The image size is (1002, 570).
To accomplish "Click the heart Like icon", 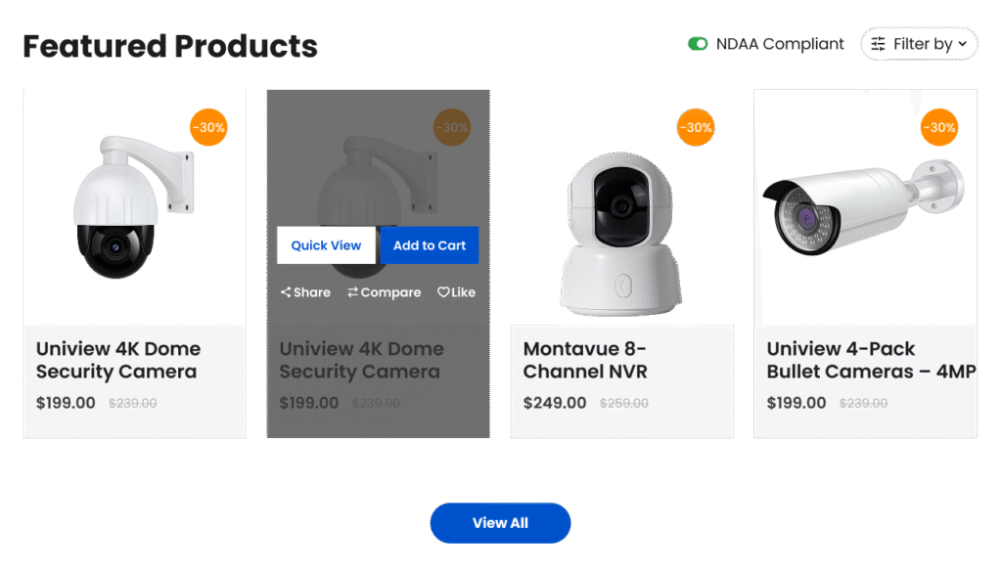I will click(443, 292).
